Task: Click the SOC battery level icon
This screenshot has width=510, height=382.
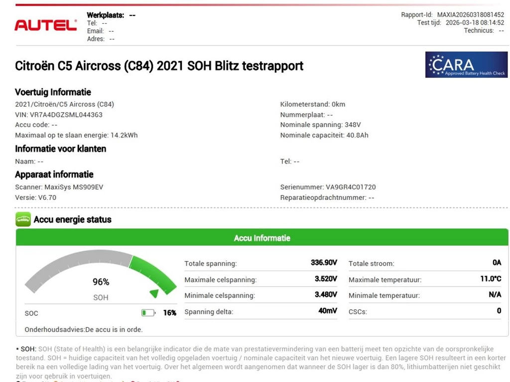Action: [x=148, y=313]
